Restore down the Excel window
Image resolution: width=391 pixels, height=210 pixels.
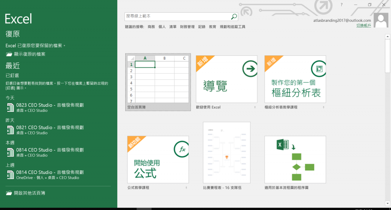[x=370, y=5]
